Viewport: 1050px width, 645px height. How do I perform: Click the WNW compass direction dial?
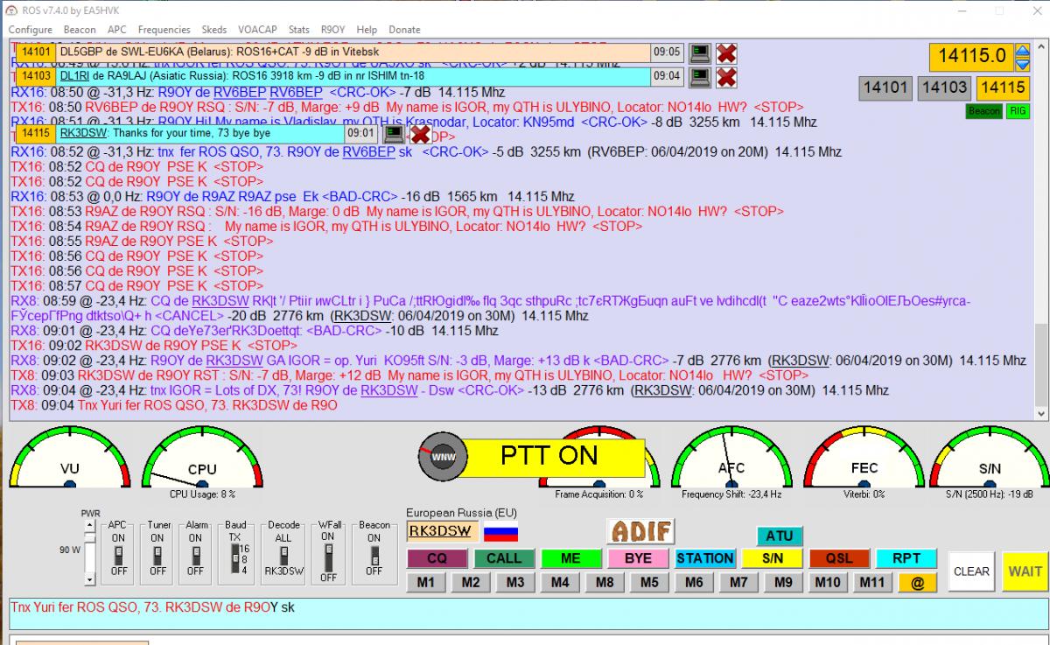point(437,455)
